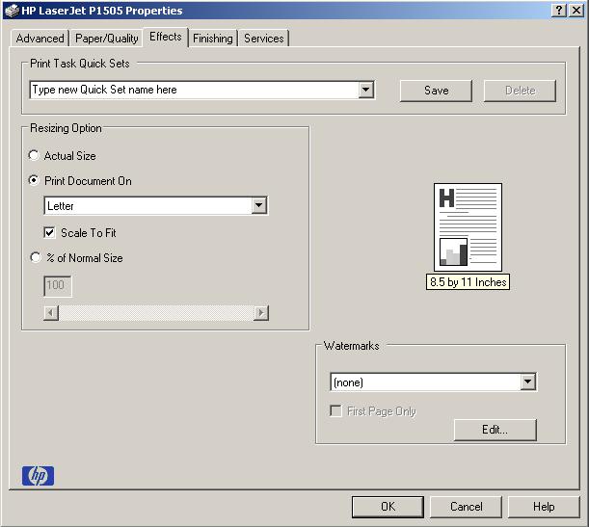Expand the Watermarks (none) dropdown

pos(527,382)
